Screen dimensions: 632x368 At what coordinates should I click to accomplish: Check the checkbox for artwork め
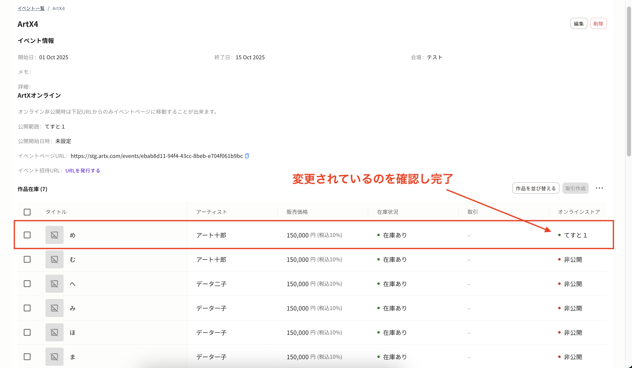(x=27, y=235)
